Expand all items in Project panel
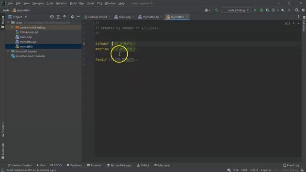Screen dimensions: 306x172 pos(58,17)
